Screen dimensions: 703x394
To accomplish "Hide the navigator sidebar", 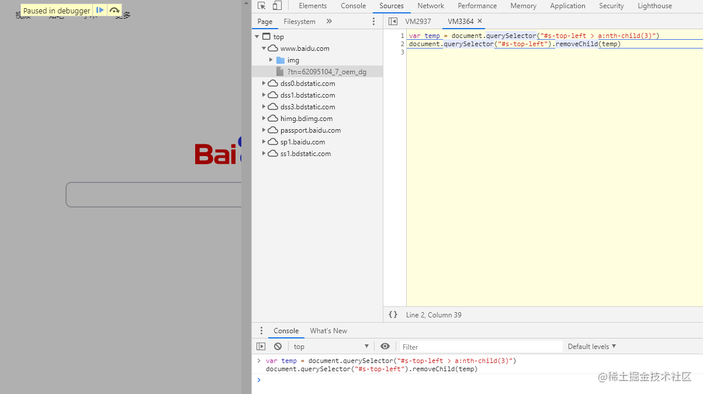I will 393,22.
